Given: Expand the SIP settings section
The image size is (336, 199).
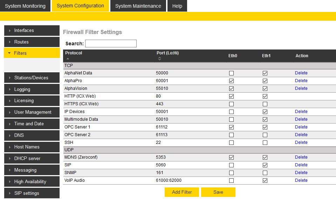Looking at the screenshot, I should click(x=32, y=193).
